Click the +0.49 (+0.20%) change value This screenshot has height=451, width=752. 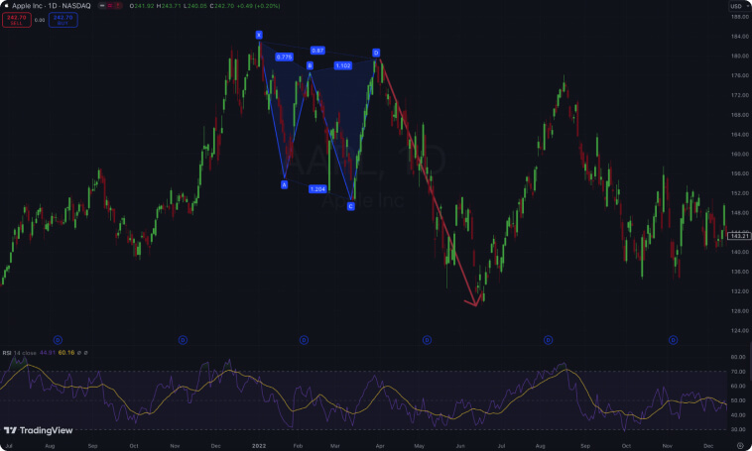259,6
